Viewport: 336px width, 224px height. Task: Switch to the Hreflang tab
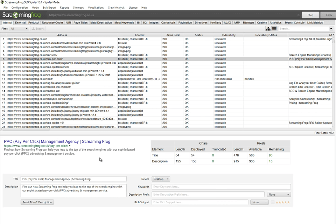(216, 22)
